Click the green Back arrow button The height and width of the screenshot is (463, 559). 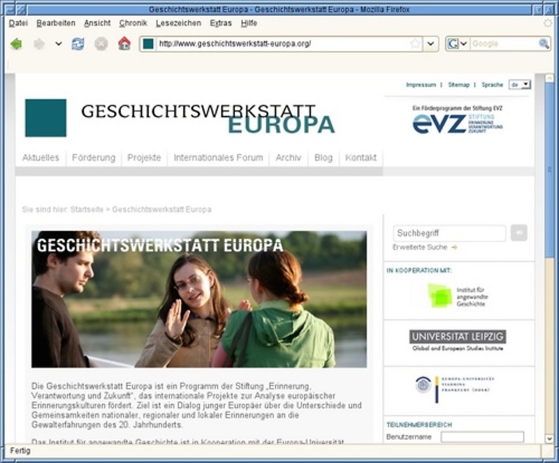coord(16,44)
